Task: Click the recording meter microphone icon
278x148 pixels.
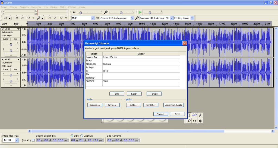Action: coord(38,18)
